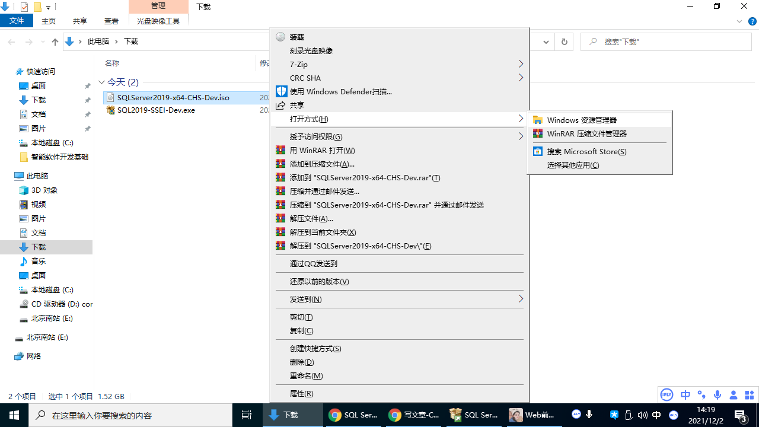Expand the 发送到(N) submenu arrow

(x=521, y=299)
